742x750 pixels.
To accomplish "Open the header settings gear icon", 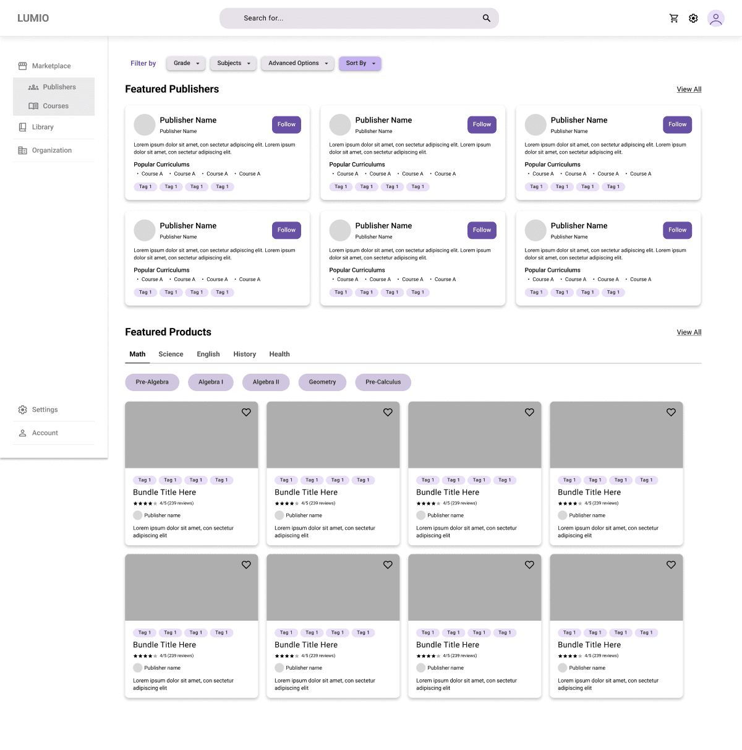I will coord(693,19).
